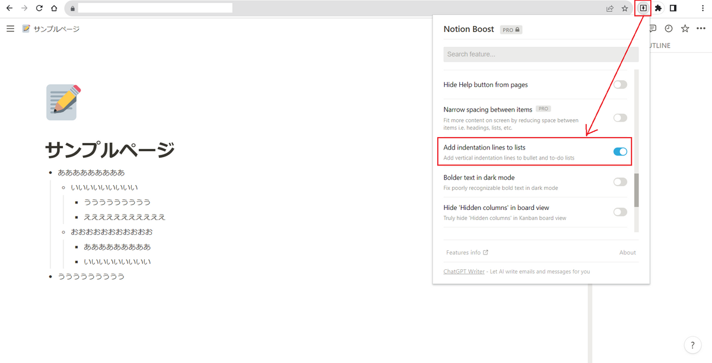The image size is (712, 363).
Task: Reload the page with the refresh icon
Action: coord(39,8)
